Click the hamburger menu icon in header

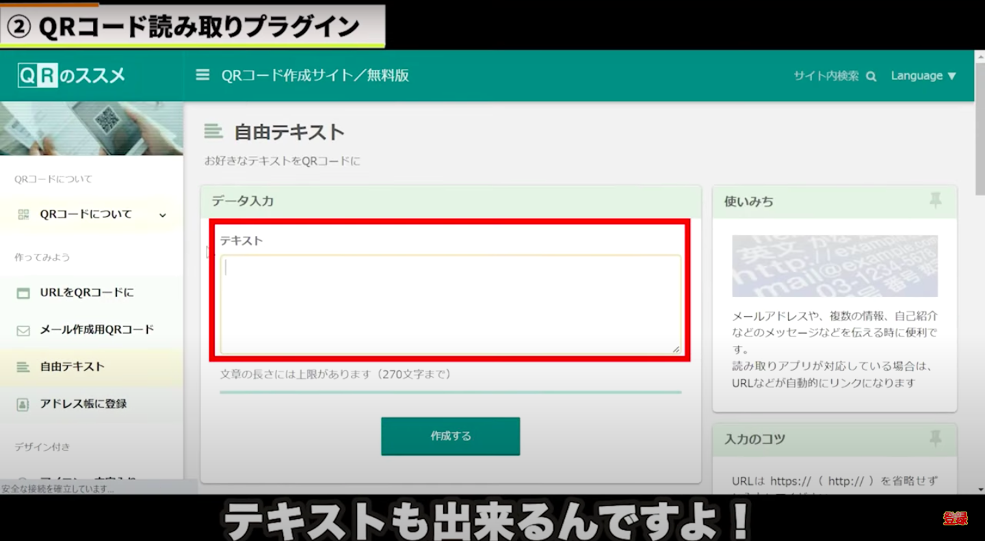202,75
